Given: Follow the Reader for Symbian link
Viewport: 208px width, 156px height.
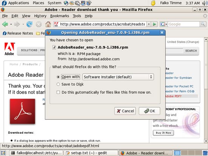Looking at the screenshot, I should coord(179,78).
